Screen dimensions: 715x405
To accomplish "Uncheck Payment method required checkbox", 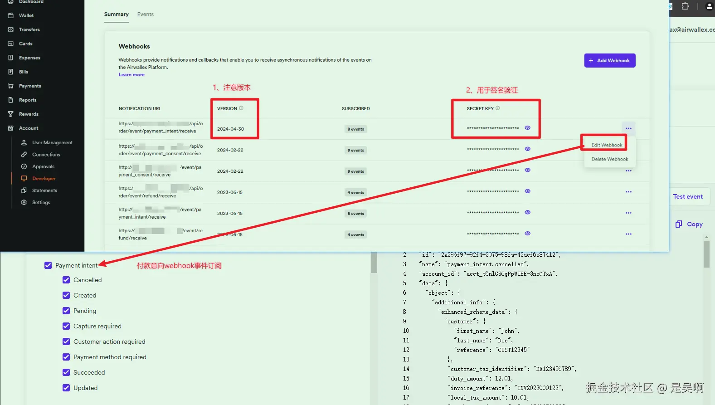I will click(66, 357).
